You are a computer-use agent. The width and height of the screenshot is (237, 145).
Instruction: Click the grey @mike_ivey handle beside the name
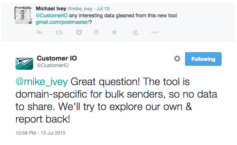click(x=80, y=9)
